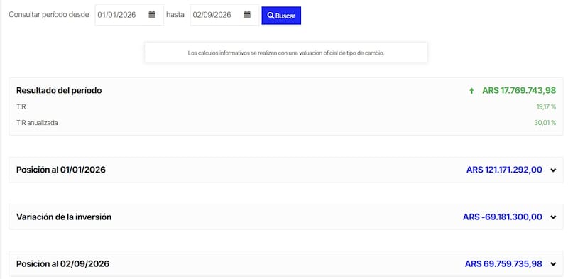The image size is (568, 279).
Task: Open calendar picker for start date
Action: coord(152,15)
